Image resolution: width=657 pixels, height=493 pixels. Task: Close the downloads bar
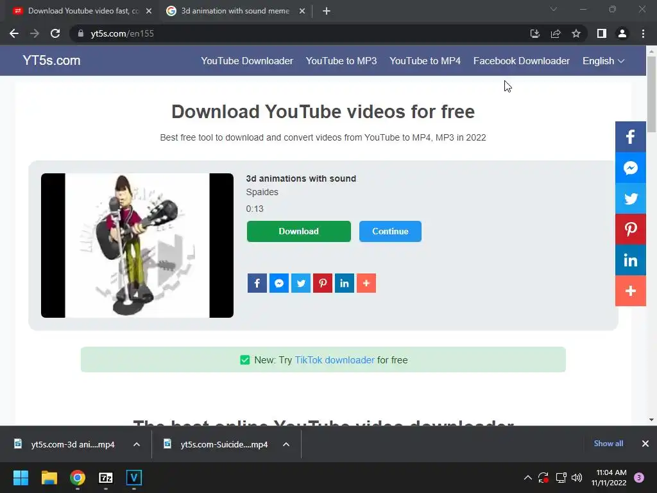[645, 444]
